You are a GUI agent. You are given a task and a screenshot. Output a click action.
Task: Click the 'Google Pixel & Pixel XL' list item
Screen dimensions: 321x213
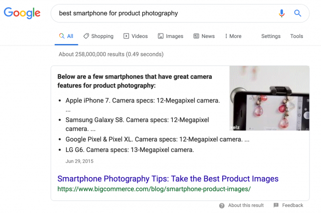pyautogui.click(x=157, y=139)
